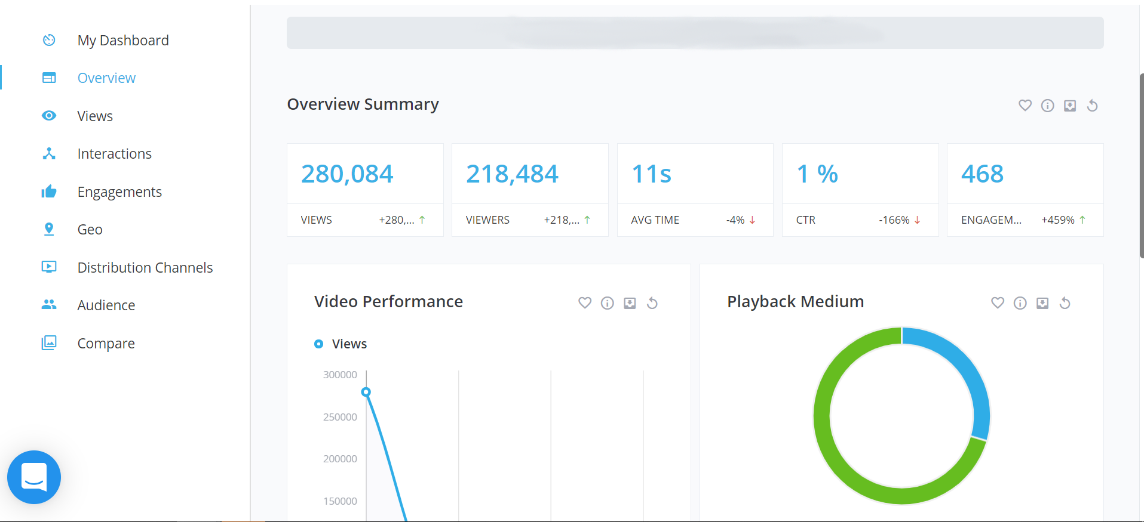Click the Engagements thumbs-up icon

point(49,191)
